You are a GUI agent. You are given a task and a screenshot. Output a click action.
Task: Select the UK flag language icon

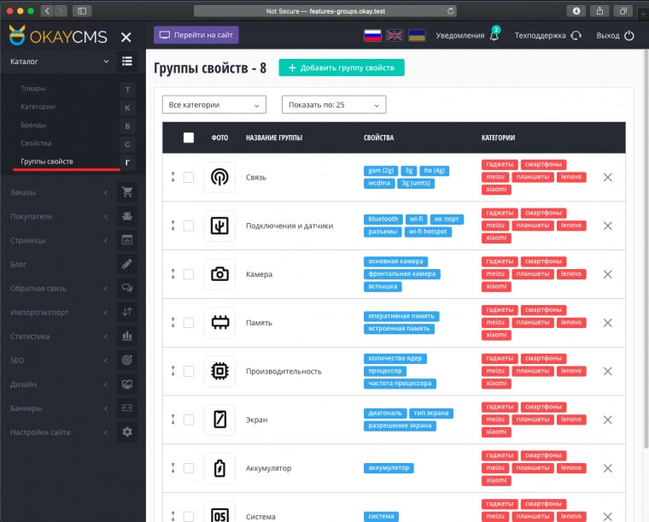(395, 36)
